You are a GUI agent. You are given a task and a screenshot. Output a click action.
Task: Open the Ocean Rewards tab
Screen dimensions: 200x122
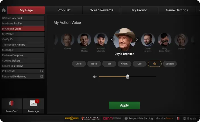[101, 10]
